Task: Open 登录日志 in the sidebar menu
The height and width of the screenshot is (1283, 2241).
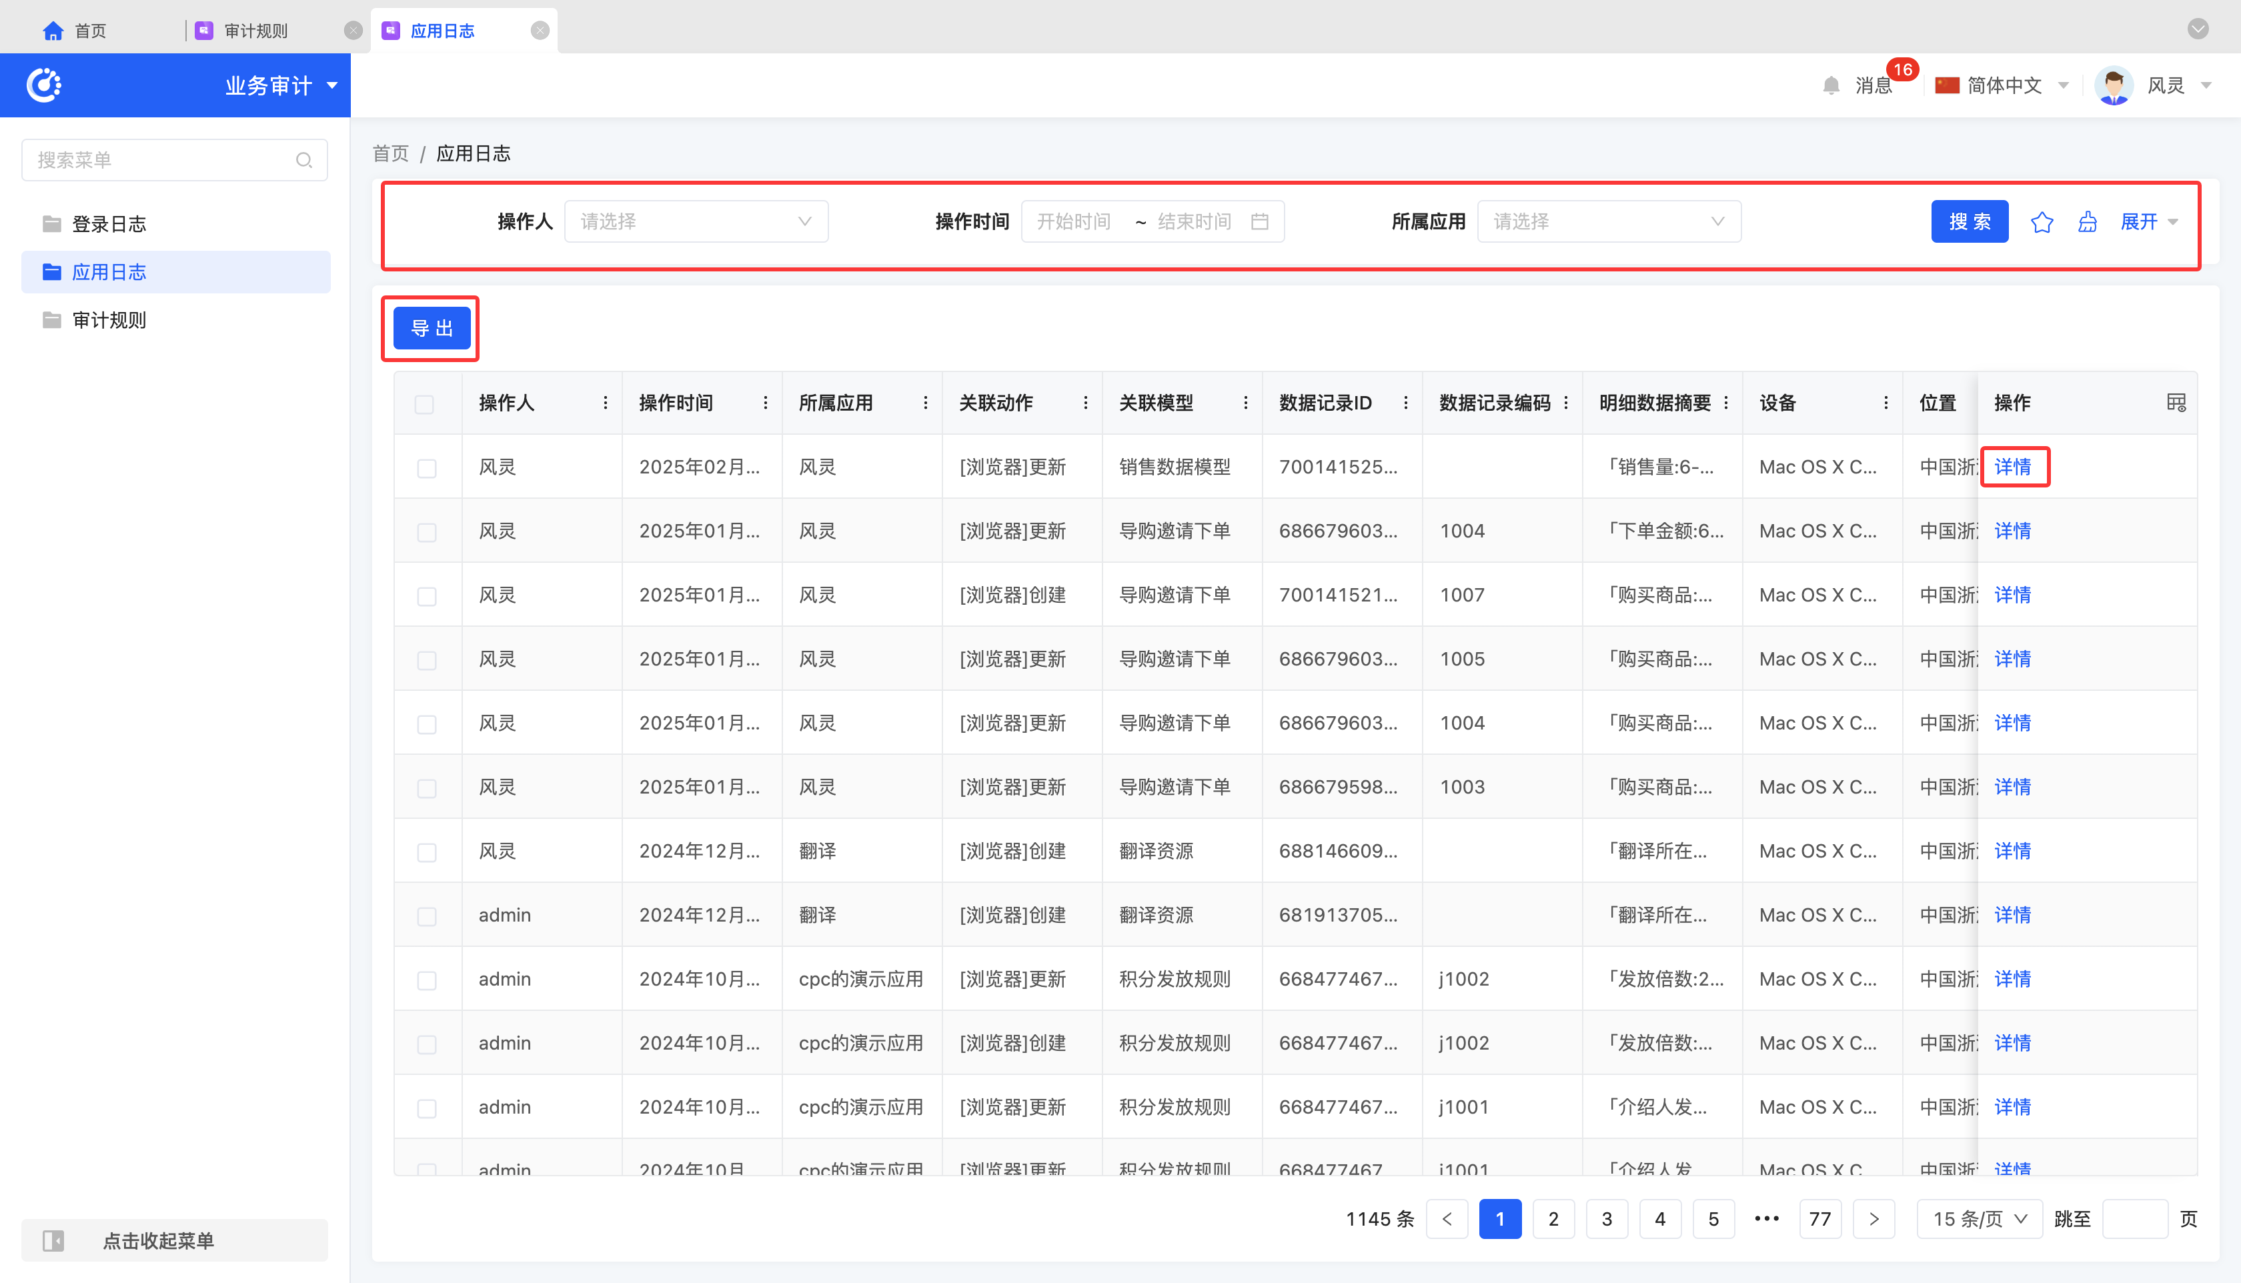Action: pyautogui.click(x=109, y=224)
